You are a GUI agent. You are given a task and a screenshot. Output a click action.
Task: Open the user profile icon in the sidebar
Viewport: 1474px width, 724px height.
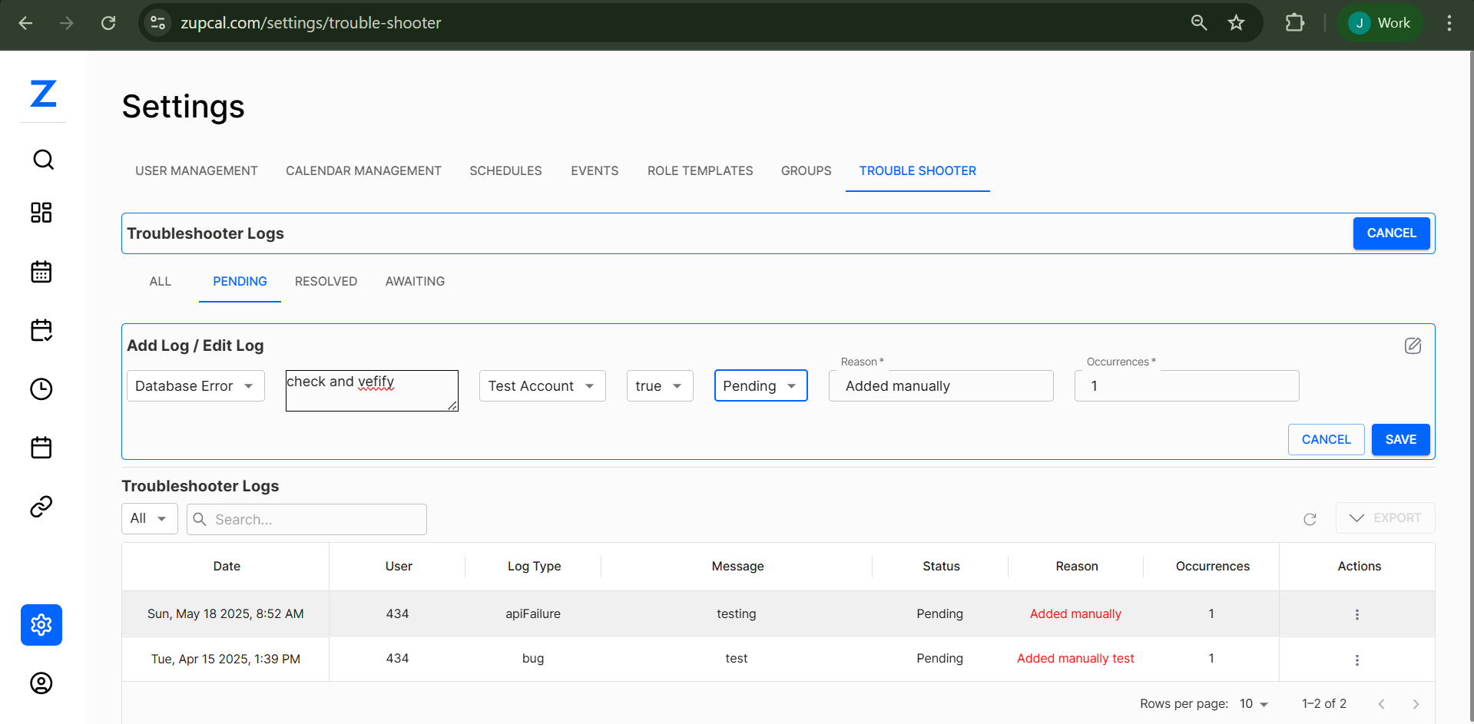tap(41, 683)
